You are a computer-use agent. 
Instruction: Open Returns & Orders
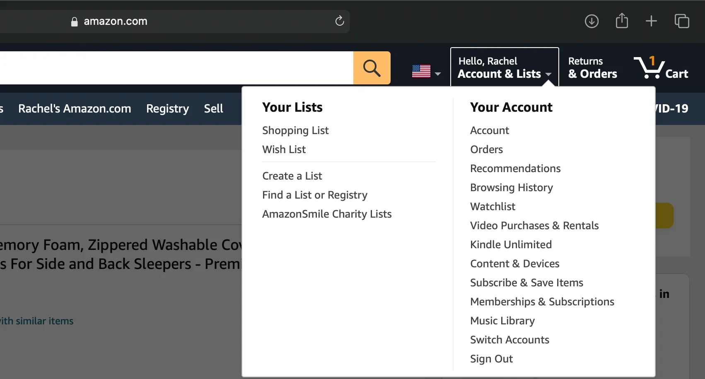tap(592, 68)
